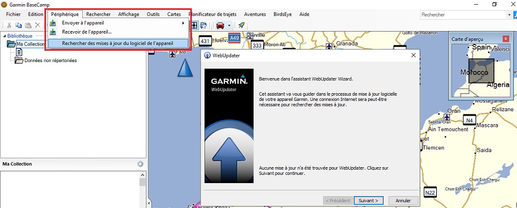Close the Carte d'aperçu panel
The image size is (517, 208).
pyautogui.click(x=506, y=39)
